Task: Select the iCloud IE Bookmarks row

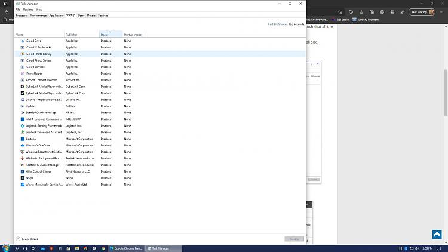Action: [160, 47]
